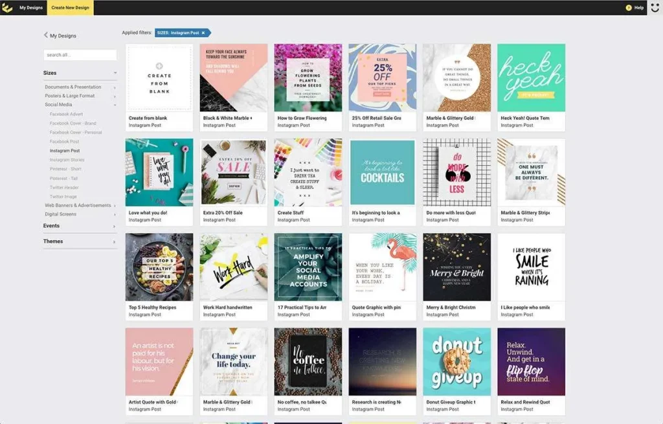663x424 pixels.
Task: Open the smiley face account menu
Action: (655, 8)
